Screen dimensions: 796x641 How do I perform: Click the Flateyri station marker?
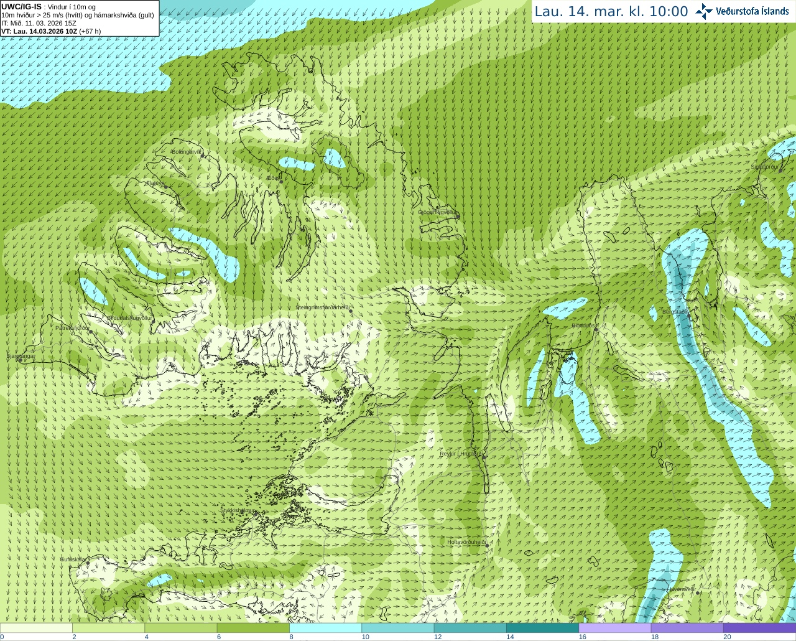[165, 187]
